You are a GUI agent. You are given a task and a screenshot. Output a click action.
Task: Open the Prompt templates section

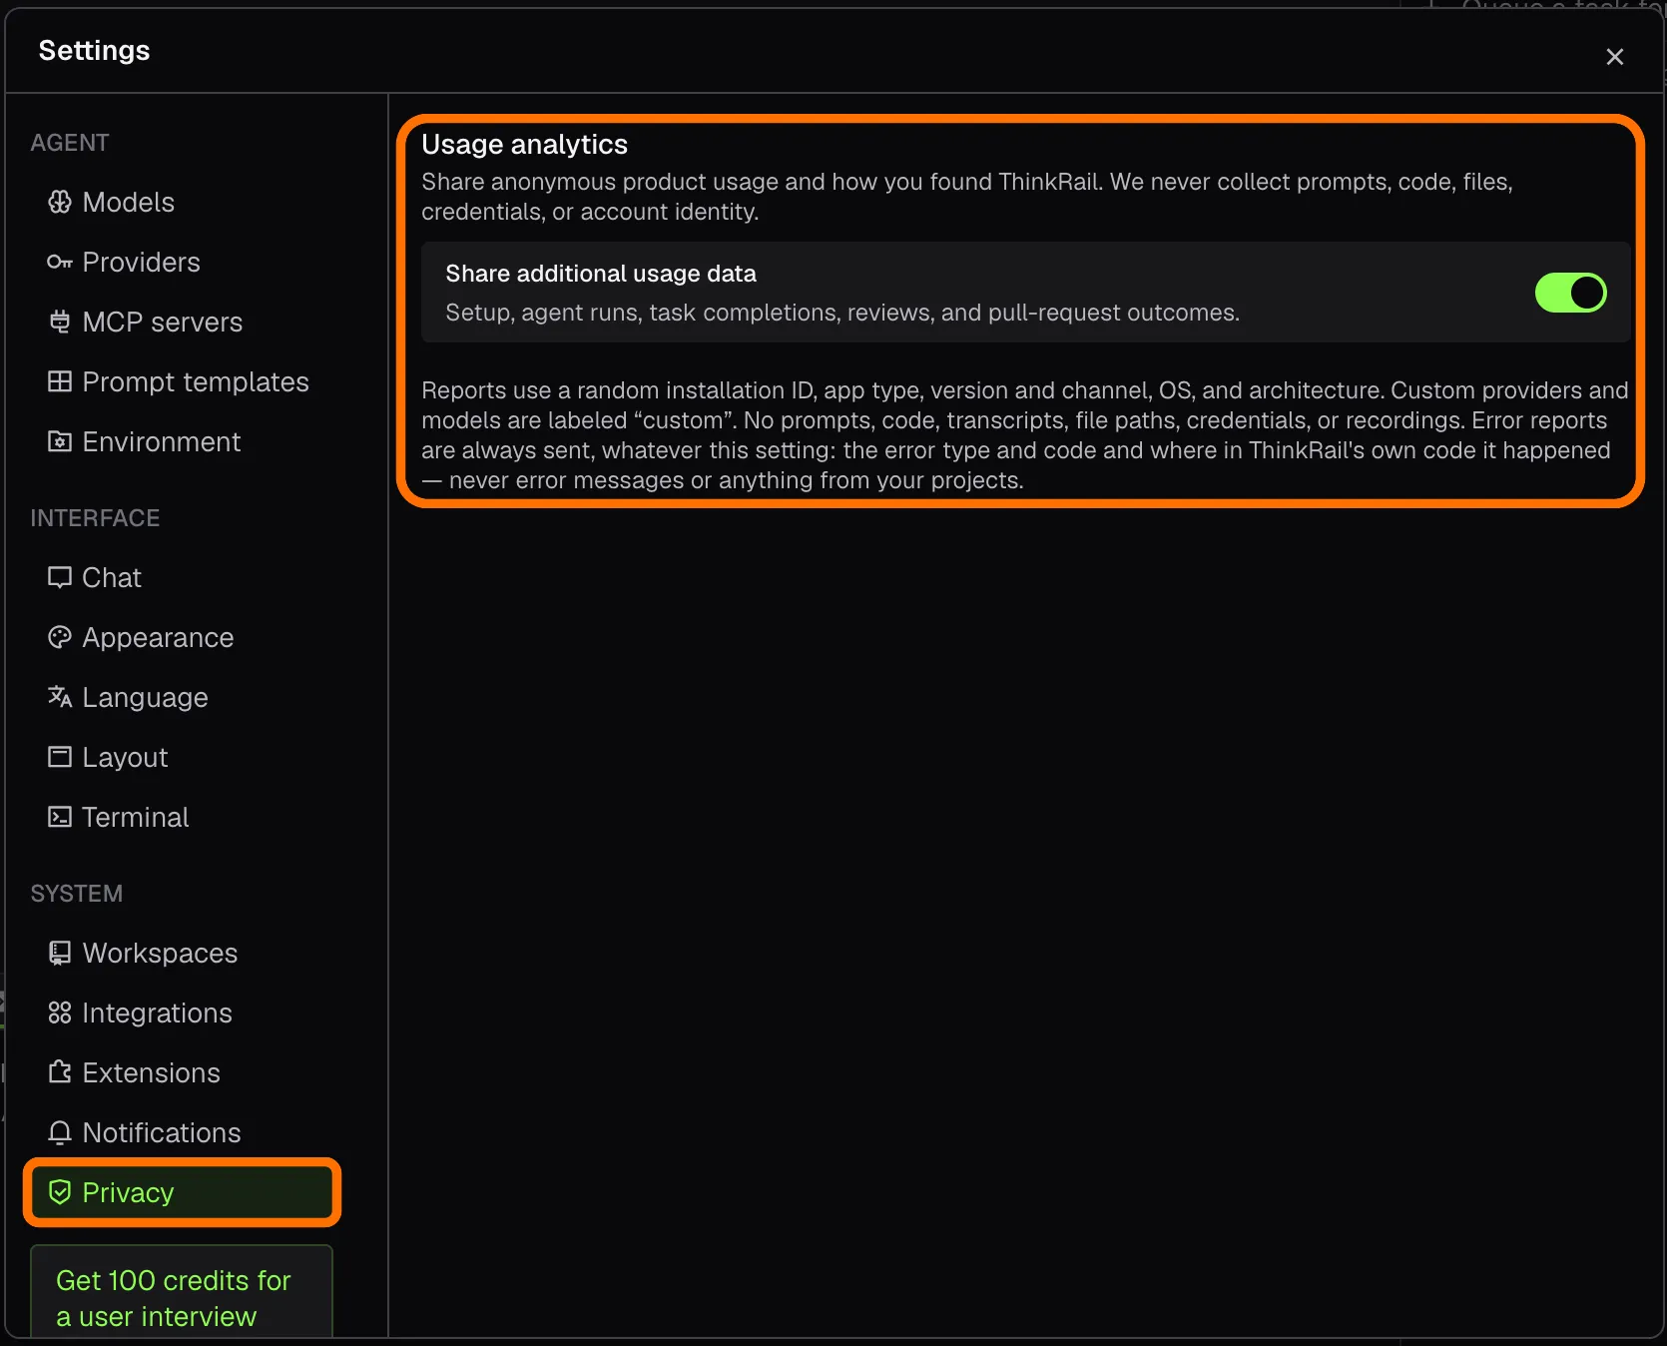point(181,381)
